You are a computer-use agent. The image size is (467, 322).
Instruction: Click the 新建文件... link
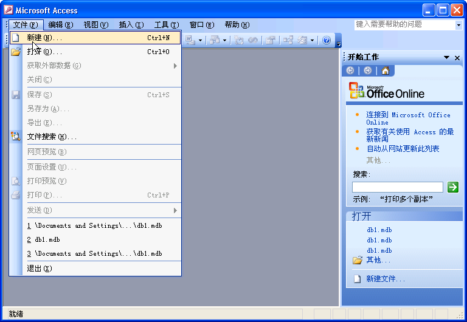point(386,279)
